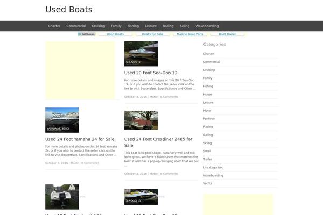Select Fishing in the navigation bar
This screenshot has height=215, width=323.
pos(133,26)
